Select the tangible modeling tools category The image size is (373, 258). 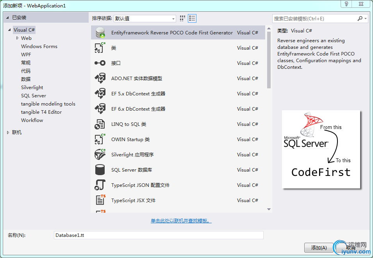click(x=48, y=104)
